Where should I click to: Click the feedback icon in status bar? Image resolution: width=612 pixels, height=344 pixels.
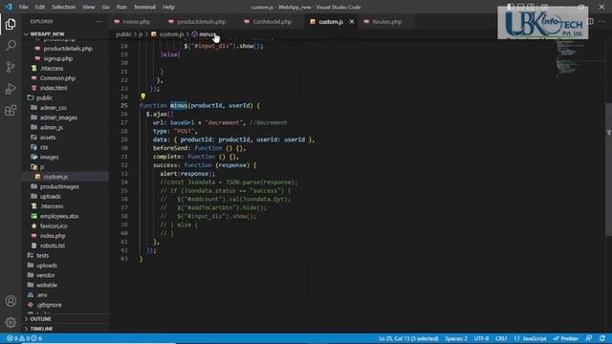[589, 338]
